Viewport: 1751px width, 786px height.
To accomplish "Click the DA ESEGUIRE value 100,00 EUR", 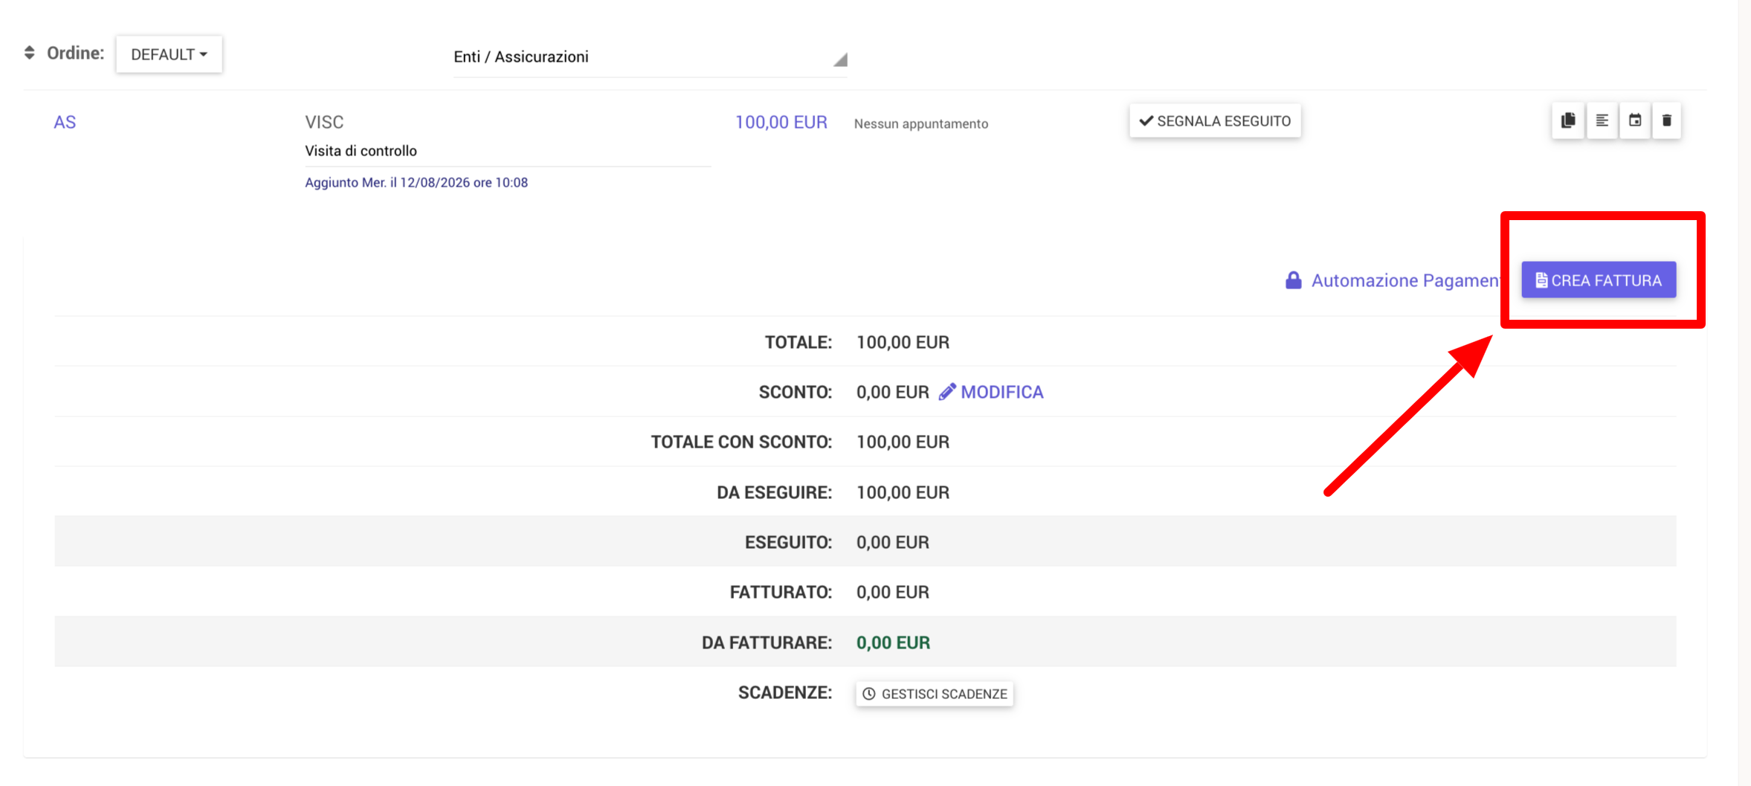I will click(903, 492).
